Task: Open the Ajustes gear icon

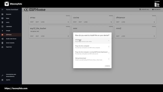Action: click(2, 80)
